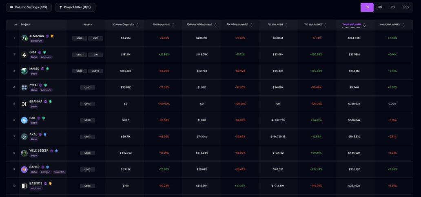Click the BRAHMA project logo

[24, 104]
